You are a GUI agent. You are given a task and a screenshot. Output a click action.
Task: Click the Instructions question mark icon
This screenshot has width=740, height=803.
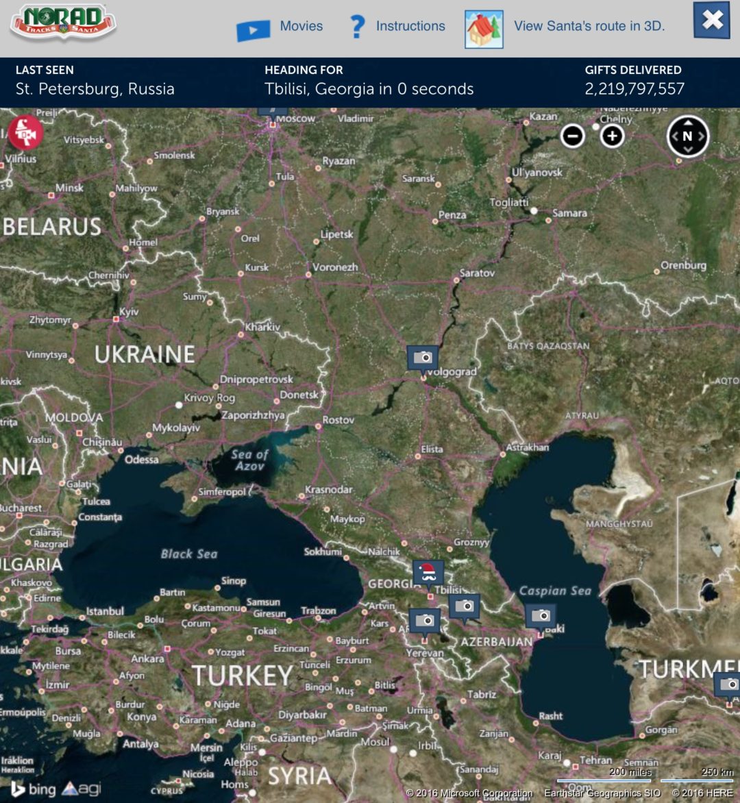point(357,27)
